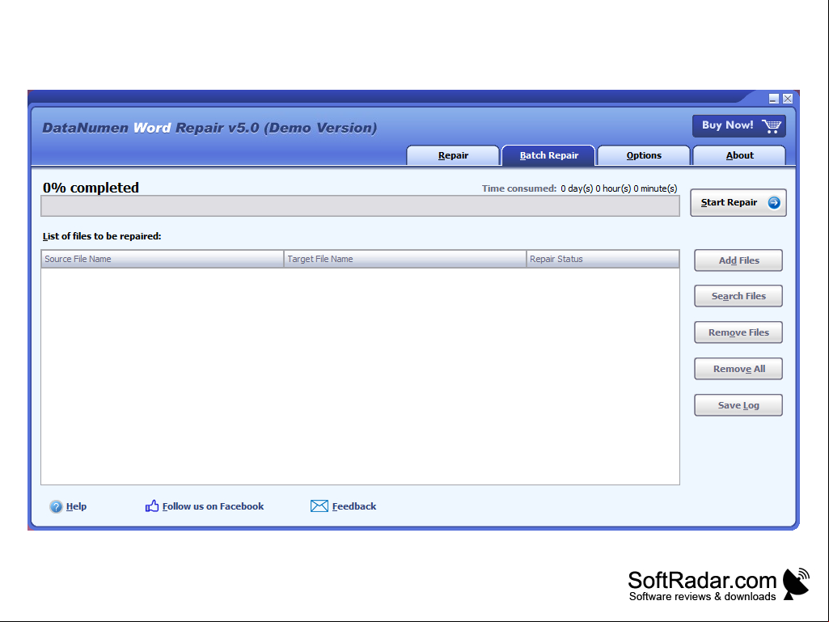Image resolution: width=829 pixels, height=622 pixels.
Task: Close the DataNumen Word Repair window
Action: 787,99
